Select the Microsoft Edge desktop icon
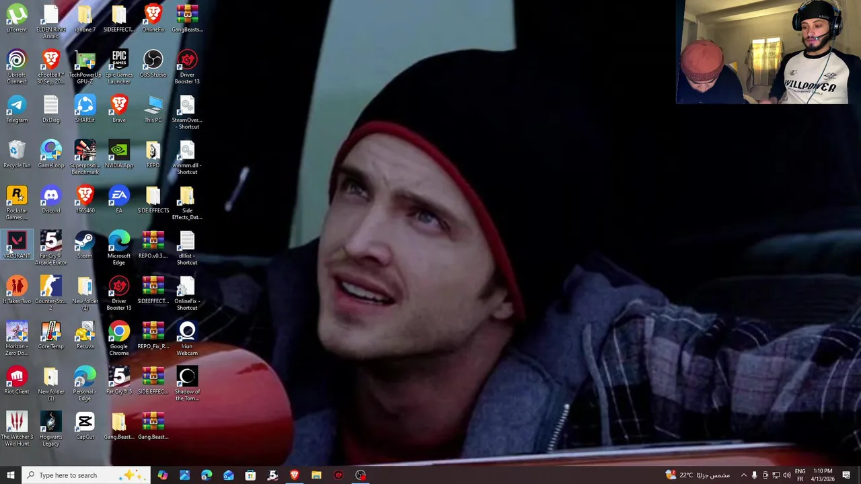The image size is (861, 484). point(119,248)
